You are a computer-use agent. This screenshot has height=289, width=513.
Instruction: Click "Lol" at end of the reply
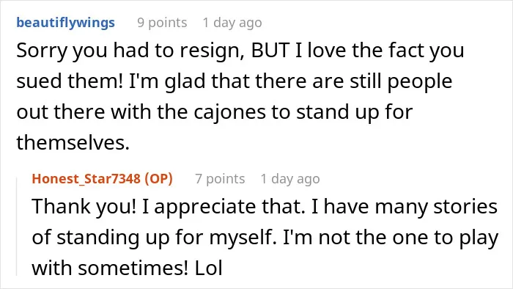pyautogui.click(x=209, y=268)
